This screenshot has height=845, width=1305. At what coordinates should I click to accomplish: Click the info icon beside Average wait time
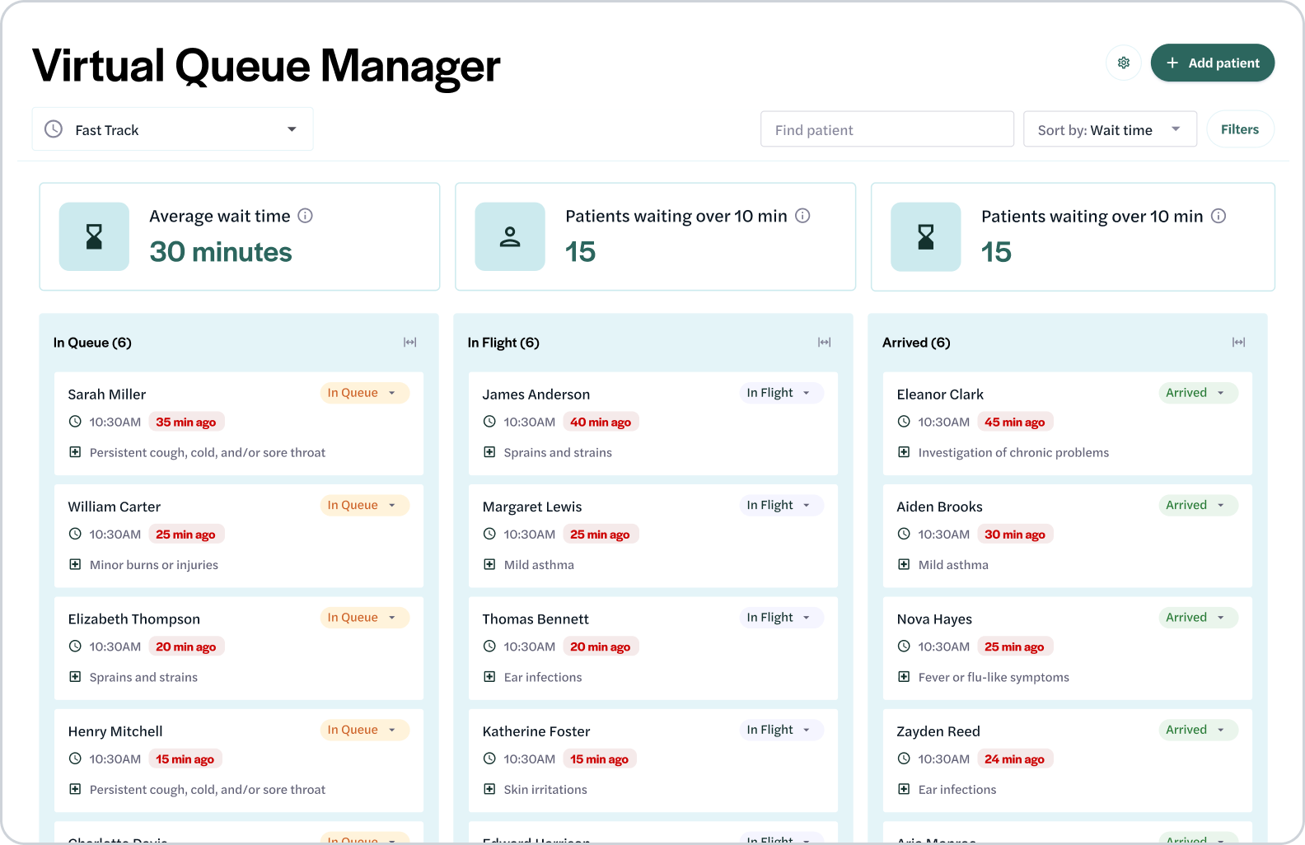click(306, 216)
